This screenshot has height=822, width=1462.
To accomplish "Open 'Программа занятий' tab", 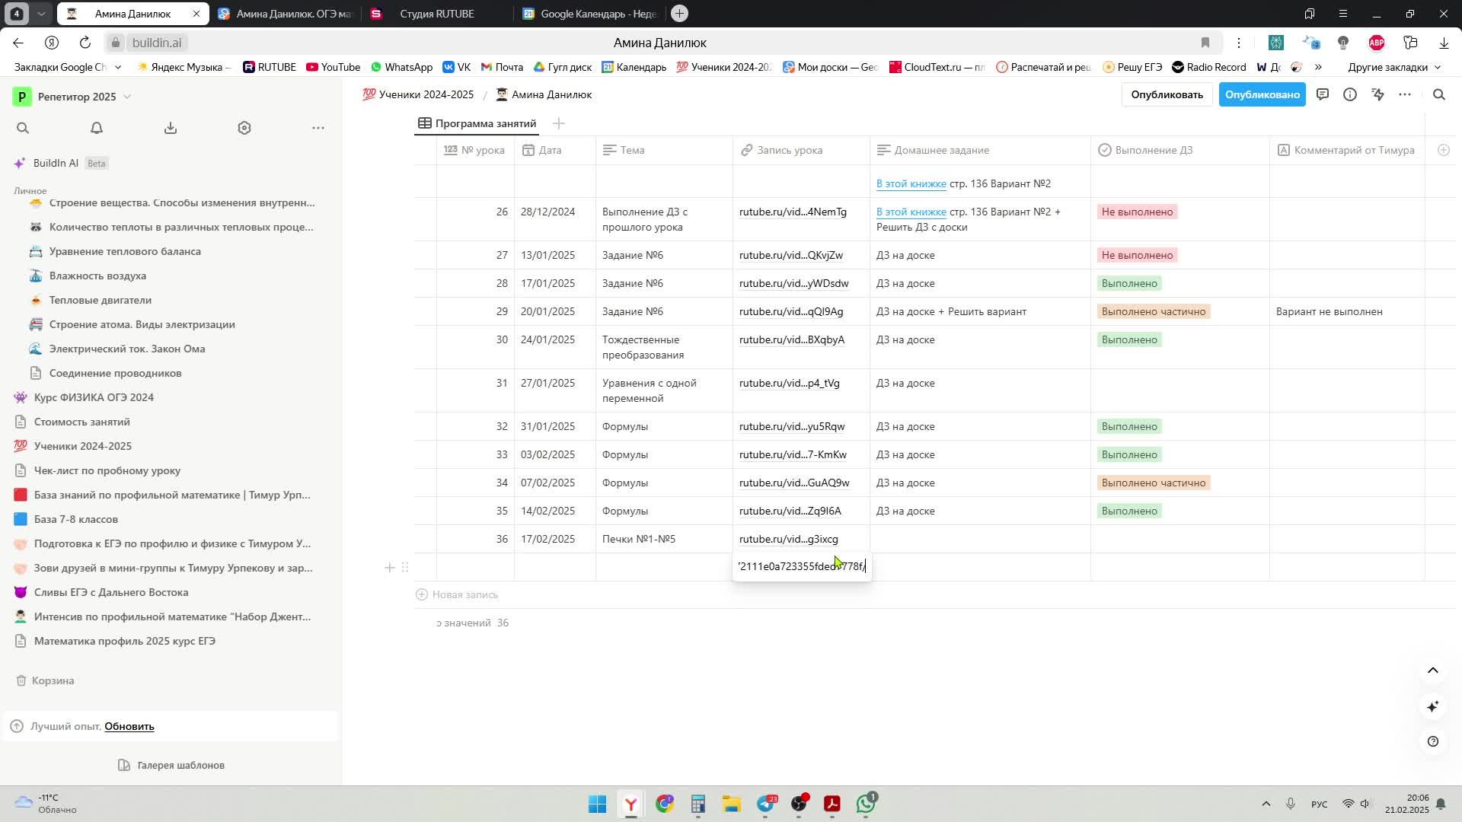I will pos(486,123).
